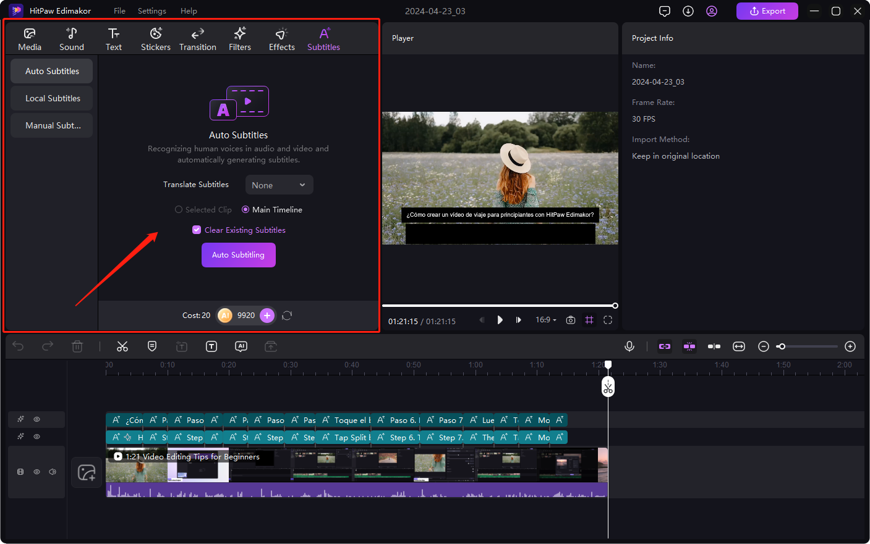
Task: Expand the Translate Subtitles dropdown
Action: (x=279, y=185)
